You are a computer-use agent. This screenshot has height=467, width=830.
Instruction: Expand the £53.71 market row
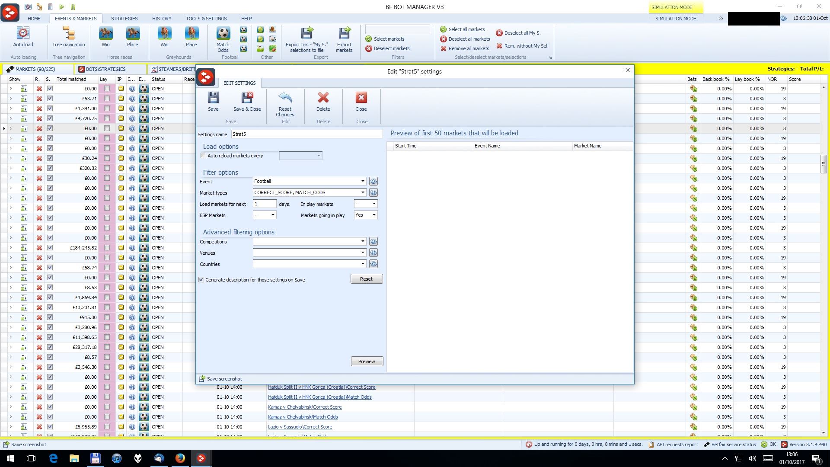(x=11, y=99)
